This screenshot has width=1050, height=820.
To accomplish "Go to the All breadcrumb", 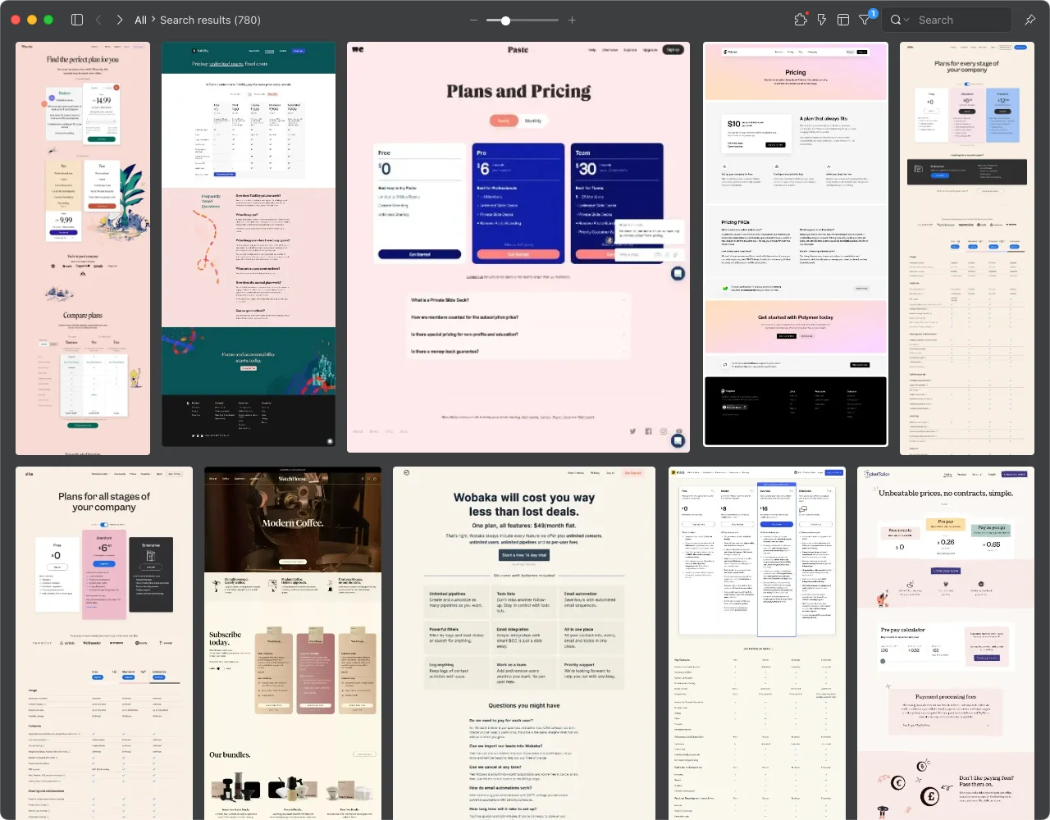I will (140, 20).
